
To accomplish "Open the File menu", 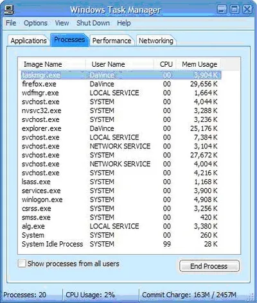I will pyautogui.click(x=11, y=23).
